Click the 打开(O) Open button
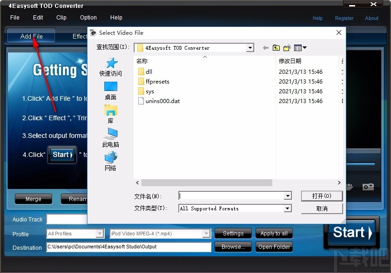The height and width of the screenshot is (273, 391). point(322,196)
